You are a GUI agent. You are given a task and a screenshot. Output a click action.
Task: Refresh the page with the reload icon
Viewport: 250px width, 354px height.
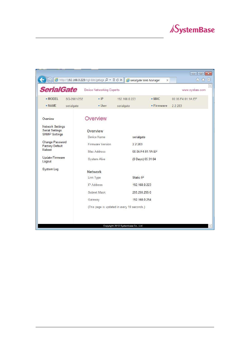click(x=118, y=80)
